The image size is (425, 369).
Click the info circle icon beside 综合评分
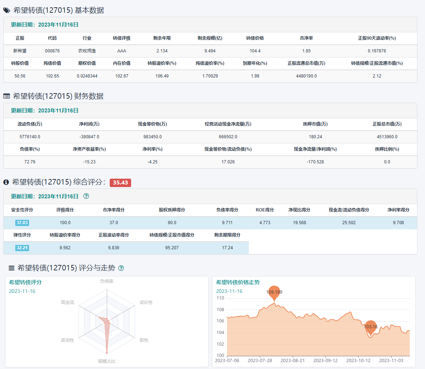click(6, 182)
